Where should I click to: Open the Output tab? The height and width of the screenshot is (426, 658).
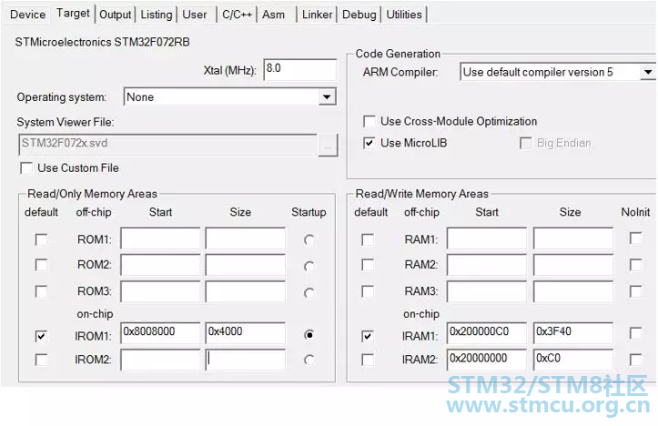115,15
